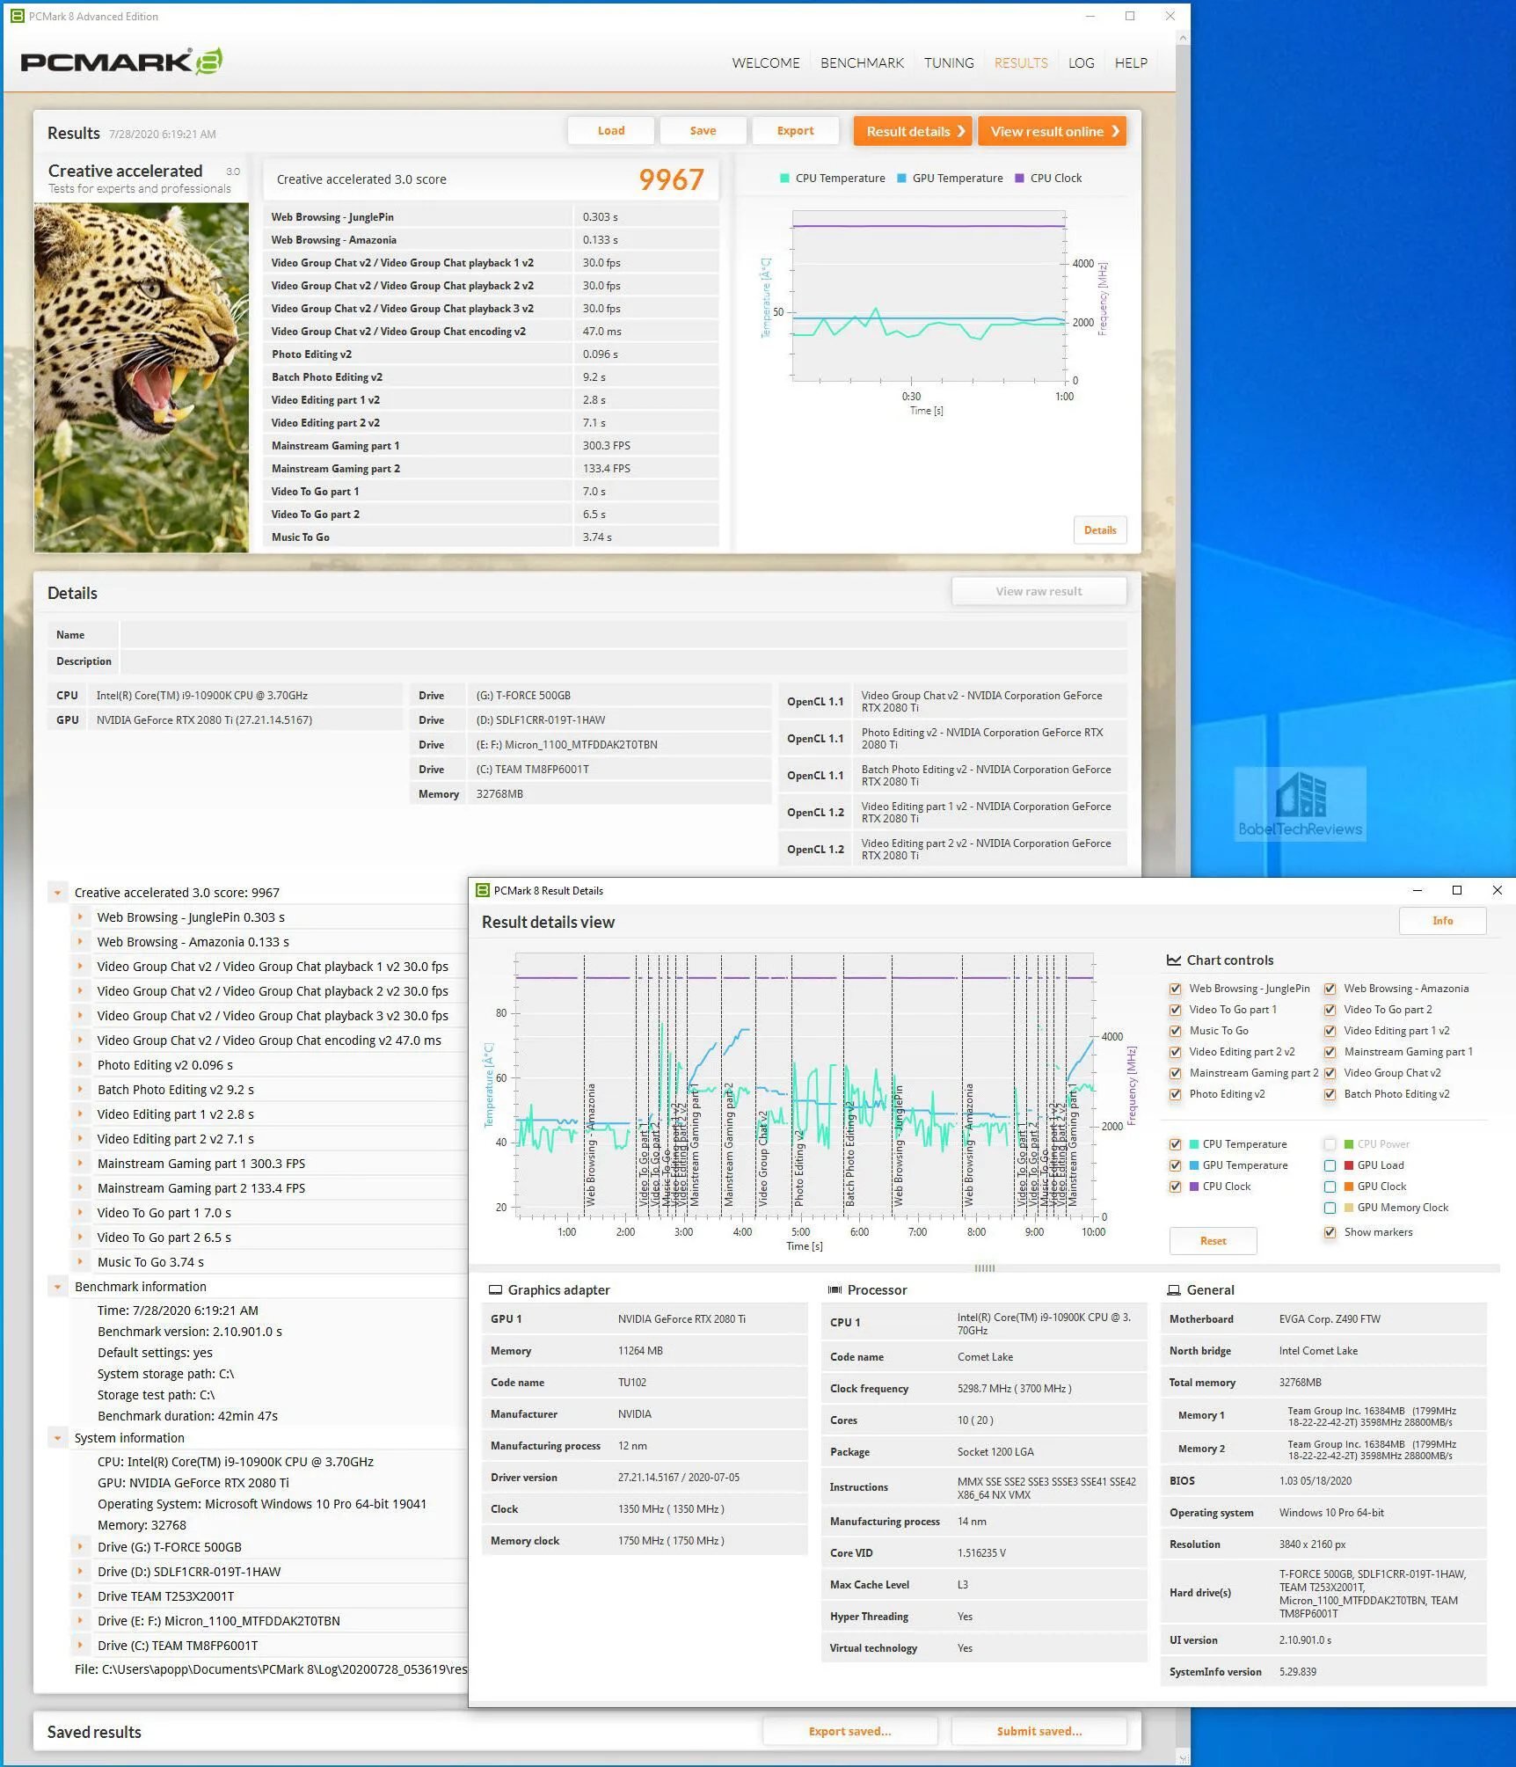This screenshot has height=1767, width=1516.
Task: Minimize the PCMark 8 main window
Action: coord(1090,16)
